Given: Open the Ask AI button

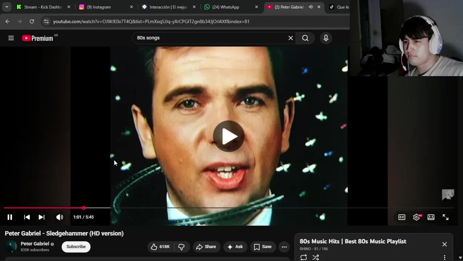Looking at the screenshot, I should [x=235, y=246].
